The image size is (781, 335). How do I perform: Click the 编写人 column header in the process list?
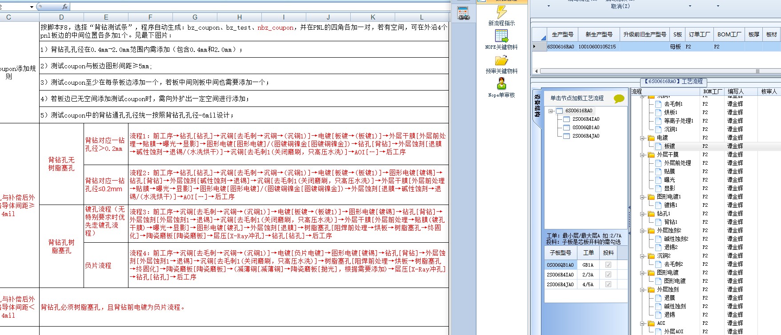pyautogui.click(x=740, y=91)
